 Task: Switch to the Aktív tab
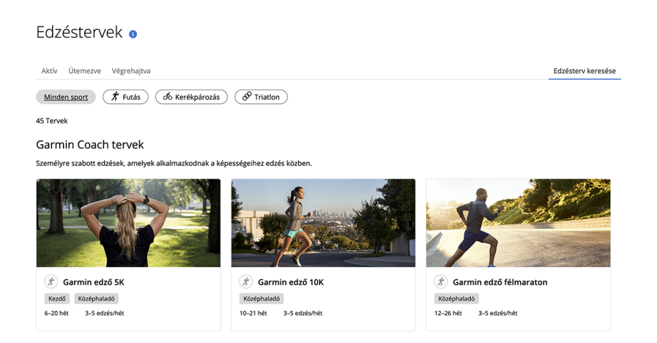[x=49, y=70]
